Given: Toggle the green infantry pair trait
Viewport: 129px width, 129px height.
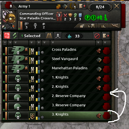Looking at the screenshot, I should 100,18.
